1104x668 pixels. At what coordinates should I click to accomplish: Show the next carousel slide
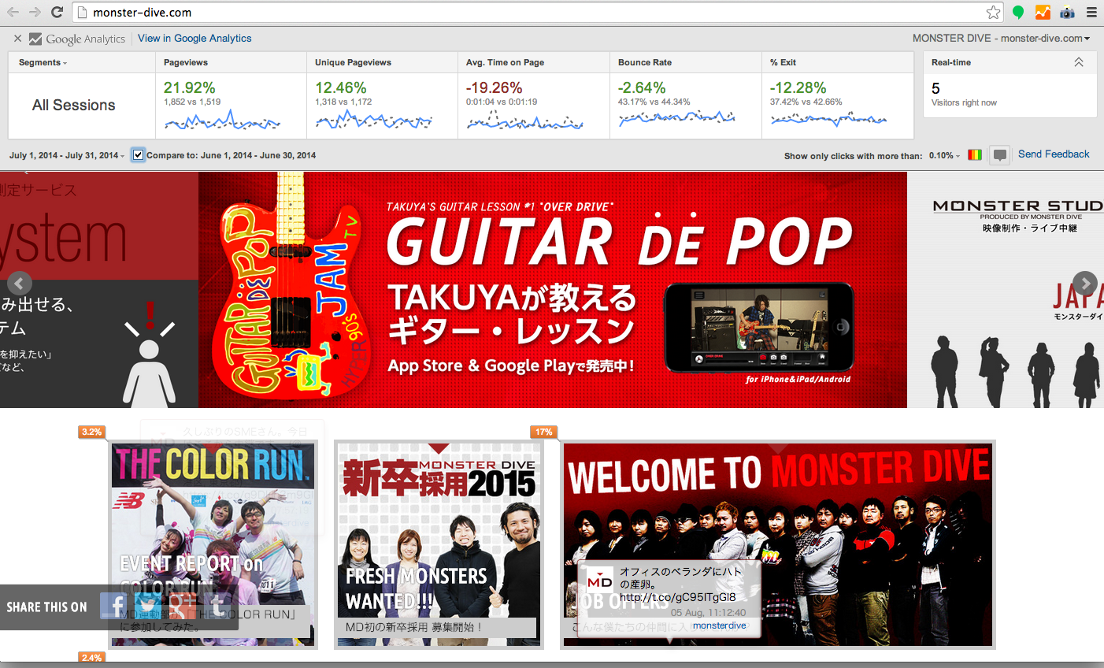(x=1085, y=283)
